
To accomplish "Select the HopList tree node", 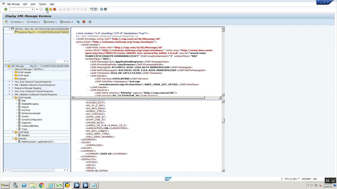I will coord(25,107).
